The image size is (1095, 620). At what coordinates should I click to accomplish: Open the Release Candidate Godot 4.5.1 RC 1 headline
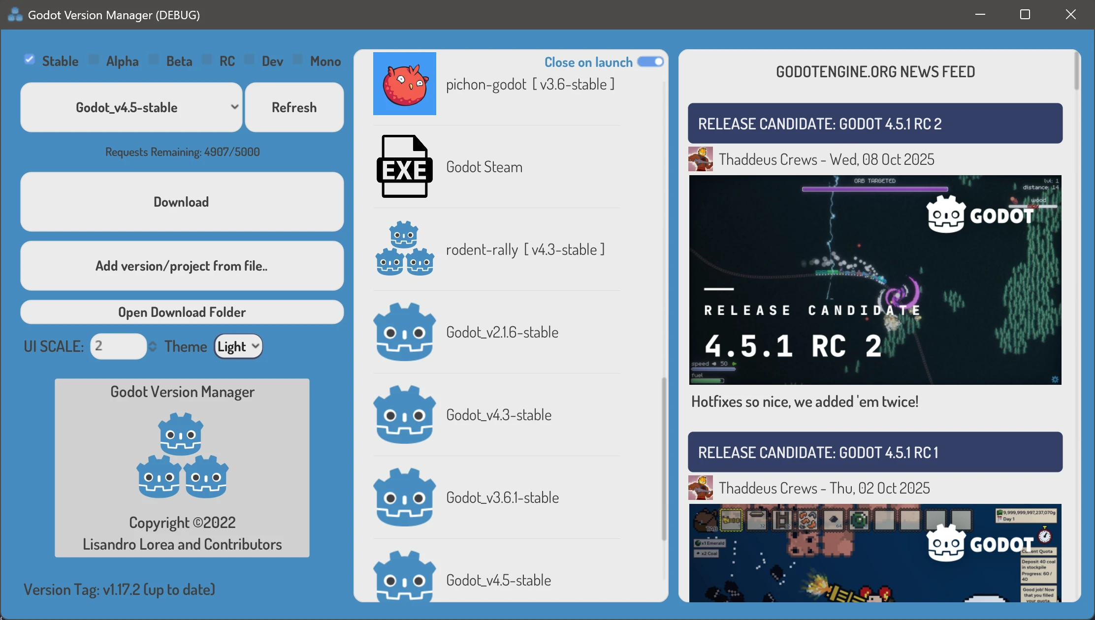(x=875, y=452)
